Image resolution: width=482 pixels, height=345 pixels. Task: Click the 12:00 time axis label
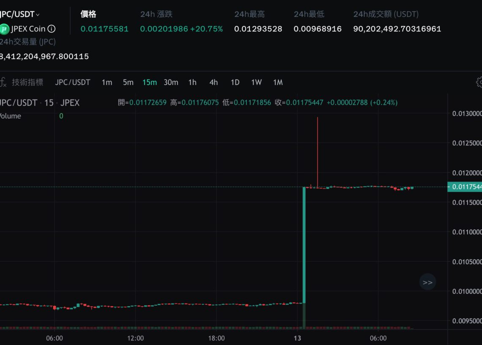pos(136,338)
